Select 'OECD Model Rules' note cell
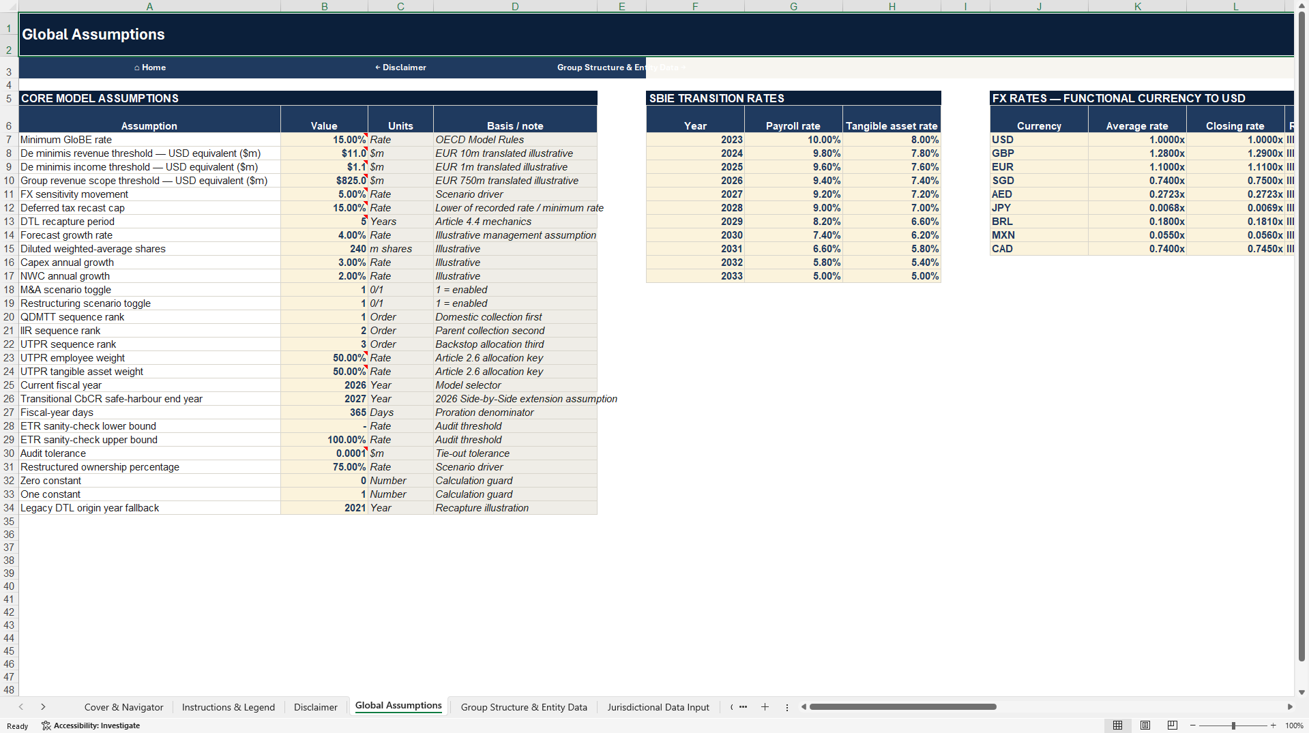This screenshot has height=733, width=1309. coord(515,140)
